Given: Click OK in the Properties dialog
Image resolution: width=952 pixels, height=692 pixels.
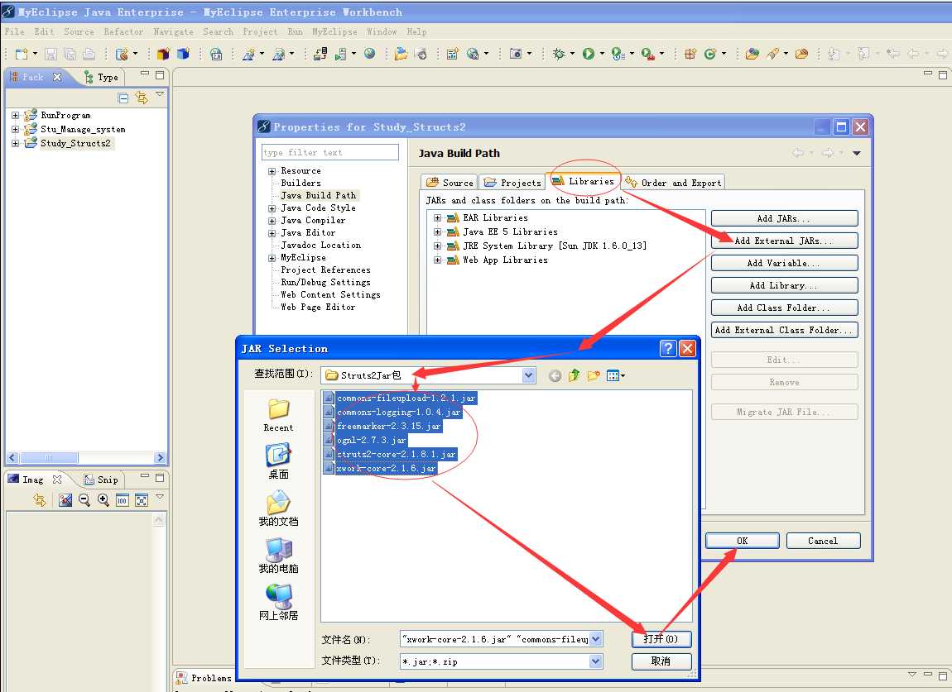Looking at the screenshot, I should coord(743,541).
